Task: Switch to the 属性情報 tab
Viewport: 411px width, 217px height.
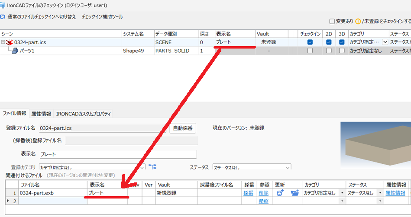Action: tap(41, 114)
